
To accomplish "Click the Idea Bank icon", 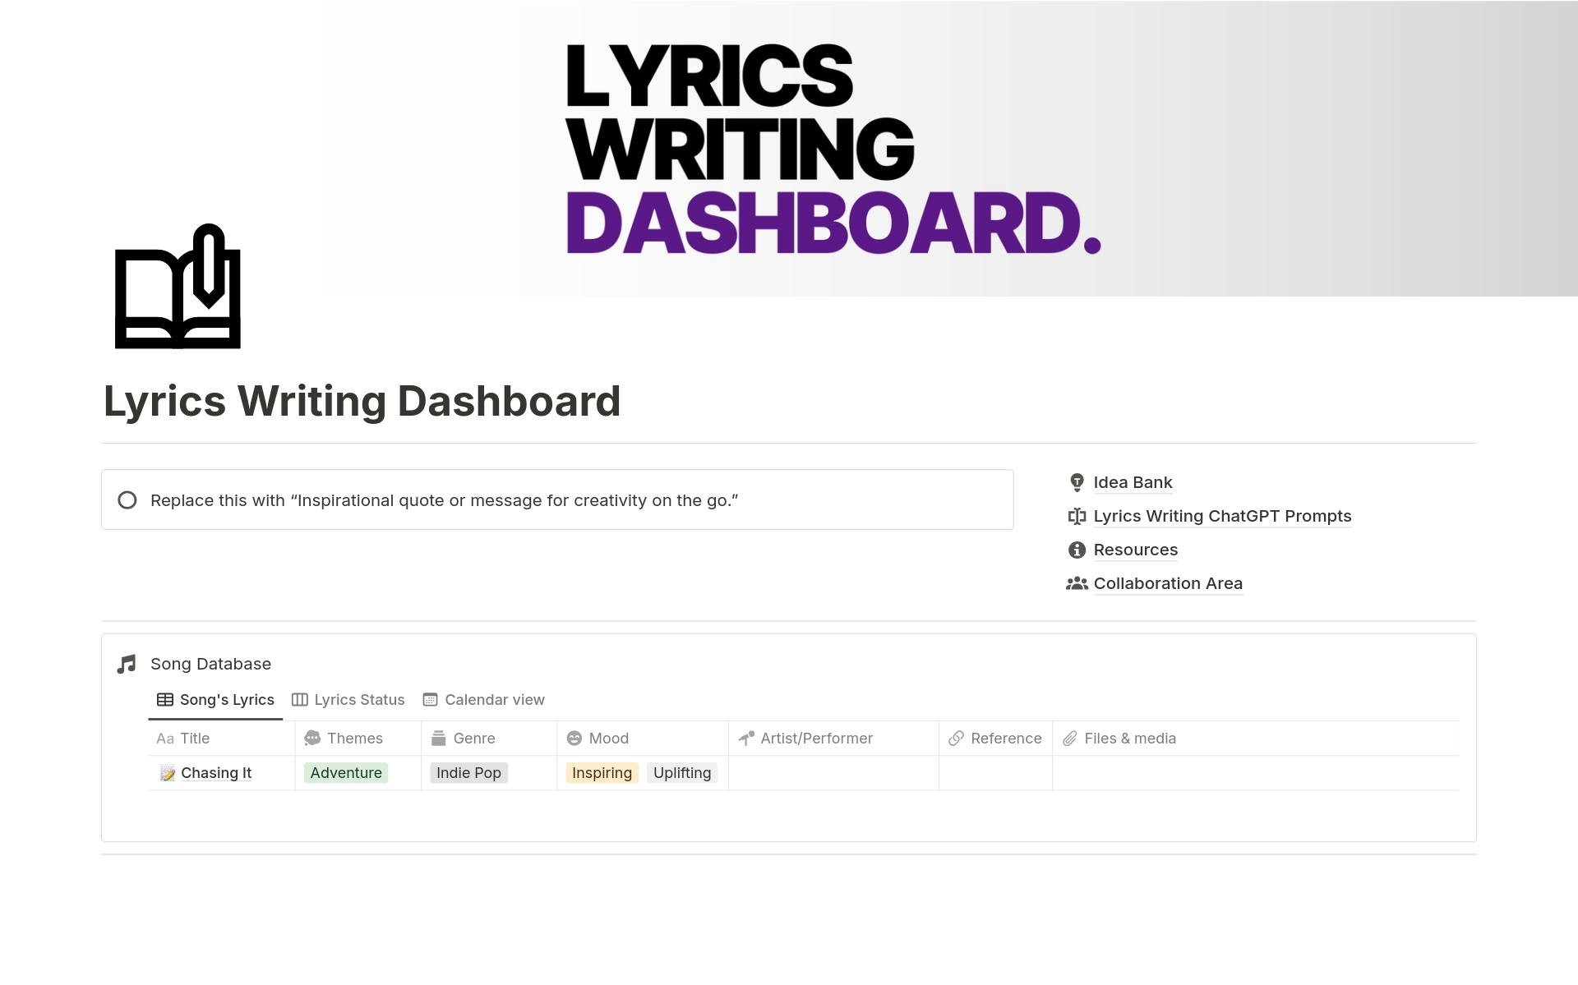I will click(x=1076, y=481).
